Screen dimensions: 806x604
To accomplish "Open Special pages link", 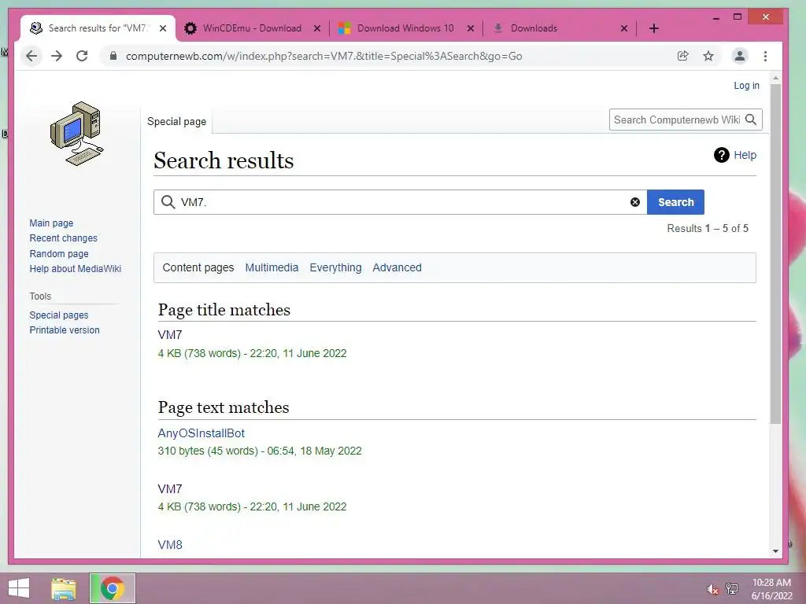I will point(59,315).
